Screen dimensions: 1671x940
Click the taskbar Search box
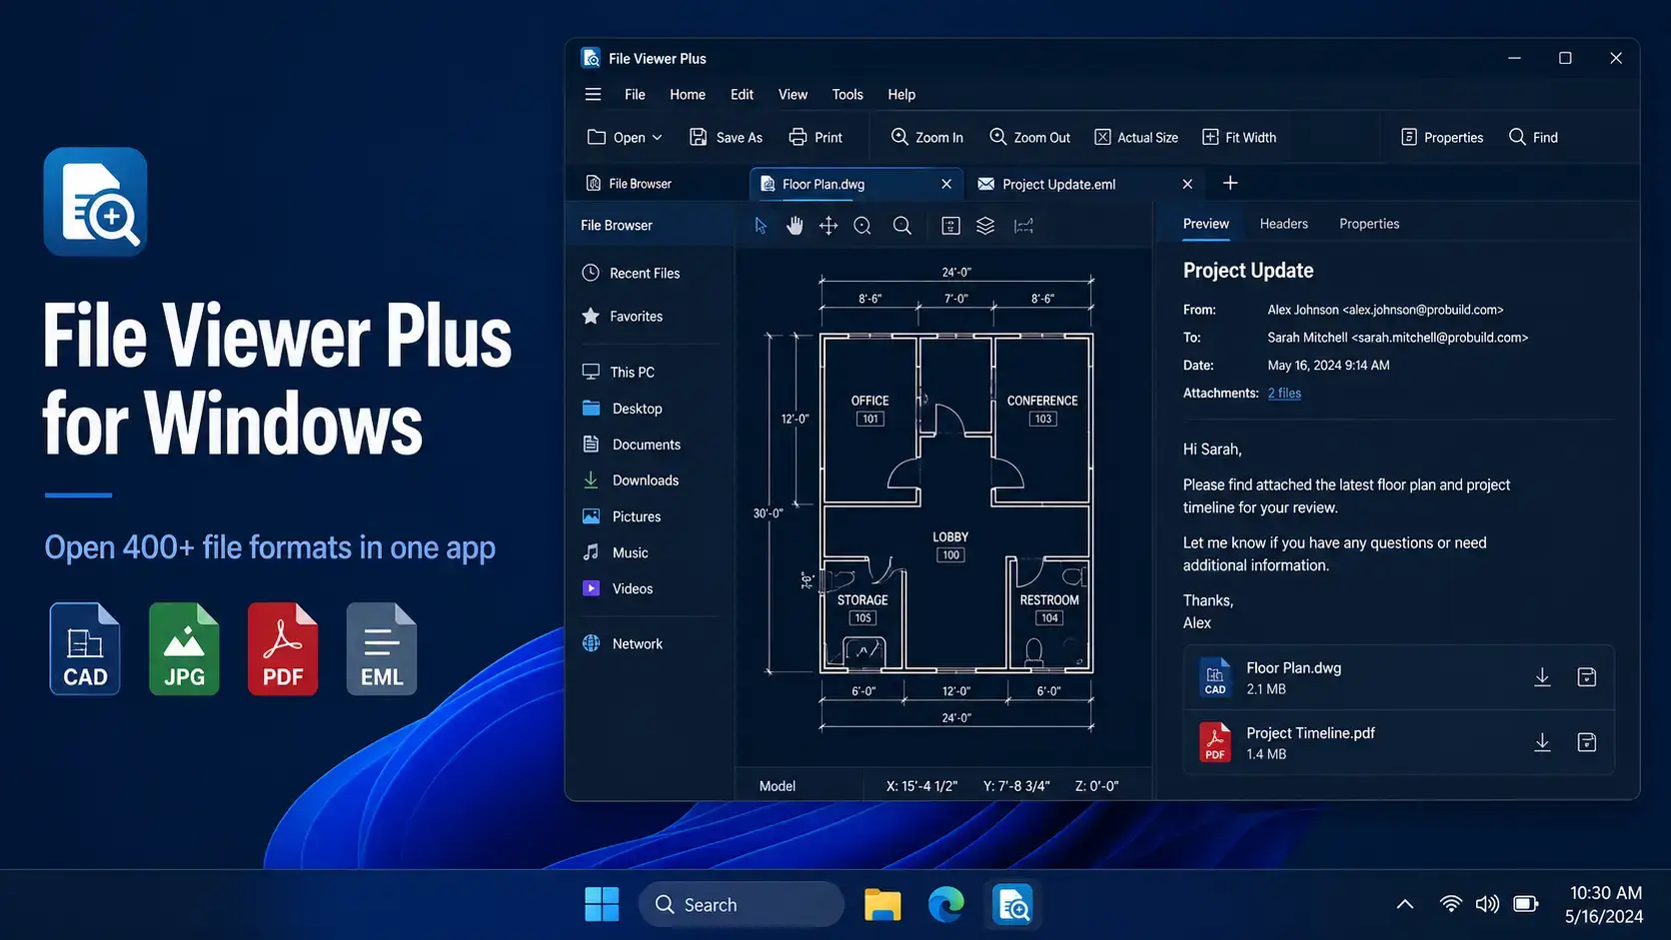click(741, 904)
